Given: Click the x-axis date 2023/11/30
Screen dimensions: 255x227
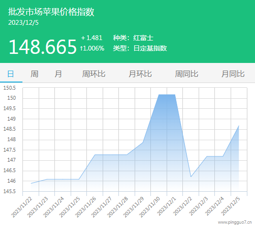Looking at the screenshot, I should pos(149,207).
